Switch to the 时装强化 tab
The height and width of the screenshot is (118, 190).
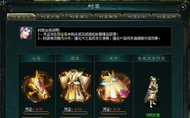pyautogui.click(x=79, y=17)
